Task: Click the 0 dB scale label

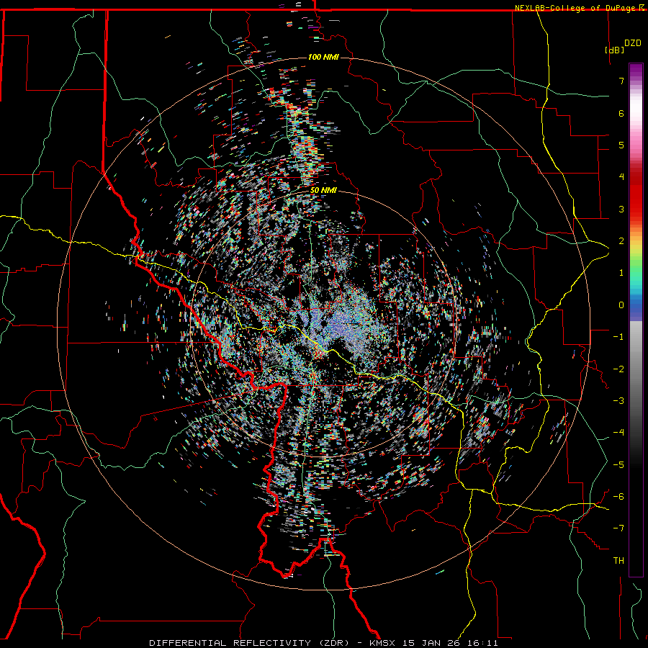Action: pyautogui.click(x=621, y=305)
